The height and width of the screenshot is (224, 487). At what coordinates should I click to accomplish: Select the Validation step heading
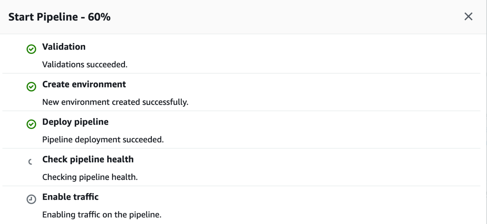[64, 47]
